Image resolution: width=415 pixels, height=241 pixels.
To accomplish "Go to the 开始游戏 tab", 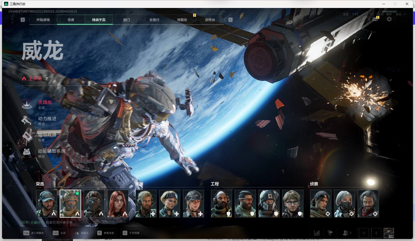I will coord(43,20).
